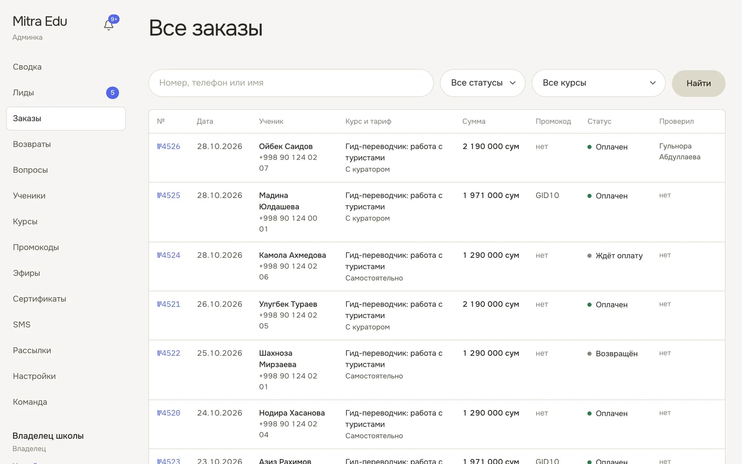Image resolution: width=742 pixels, height=464 pixels.
Task: Click the Mitra Edu logo title
Action: (40, 21)
